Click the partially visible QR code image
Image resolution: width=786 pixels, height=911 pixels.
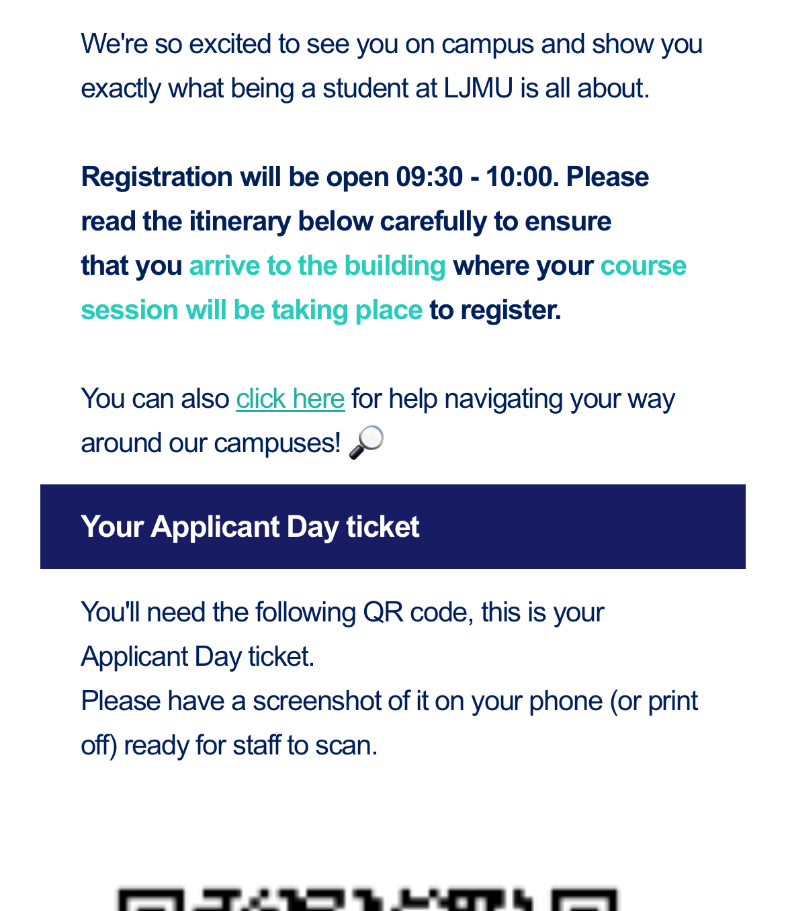click(367, 899)
